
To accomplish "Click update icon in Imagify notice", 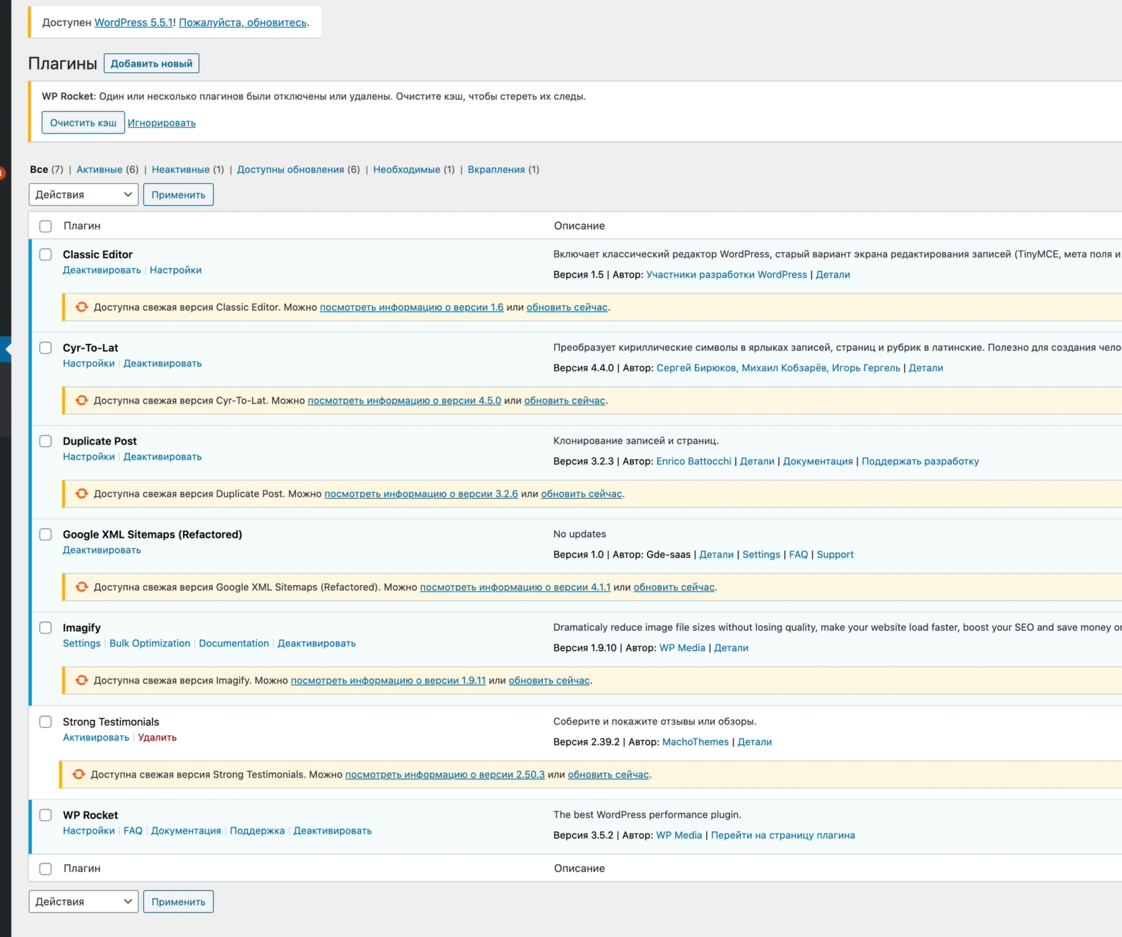I will click(81, 680).
